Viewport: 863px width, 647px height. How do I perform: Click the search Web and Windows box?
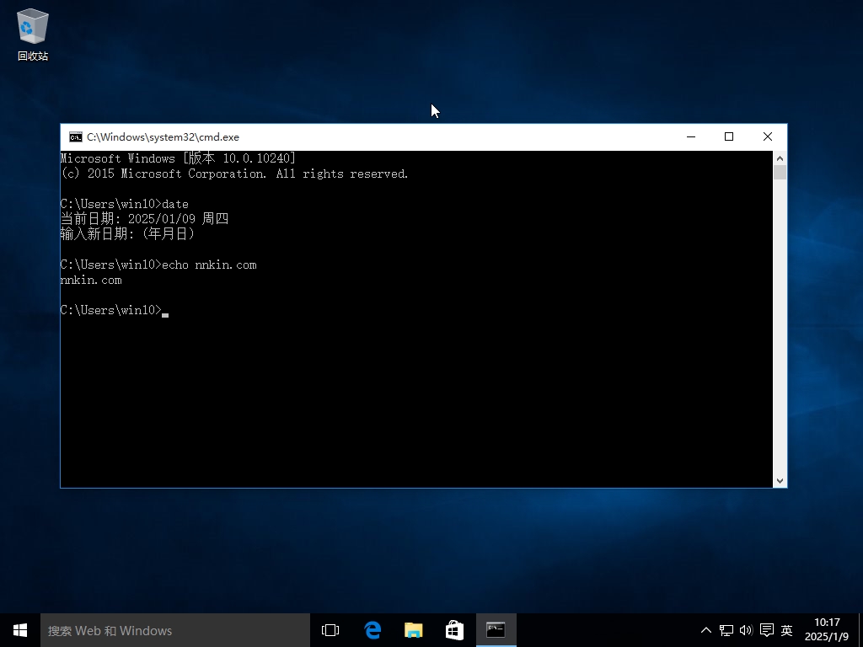coord(175,630)
